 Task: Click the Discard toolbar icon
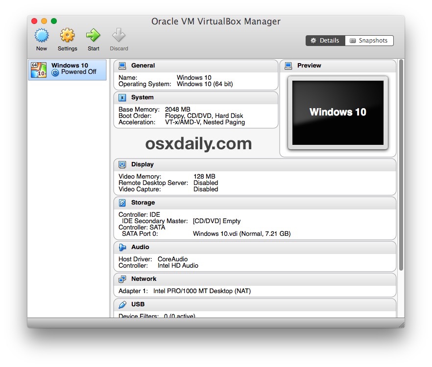[x=119, y=36]
